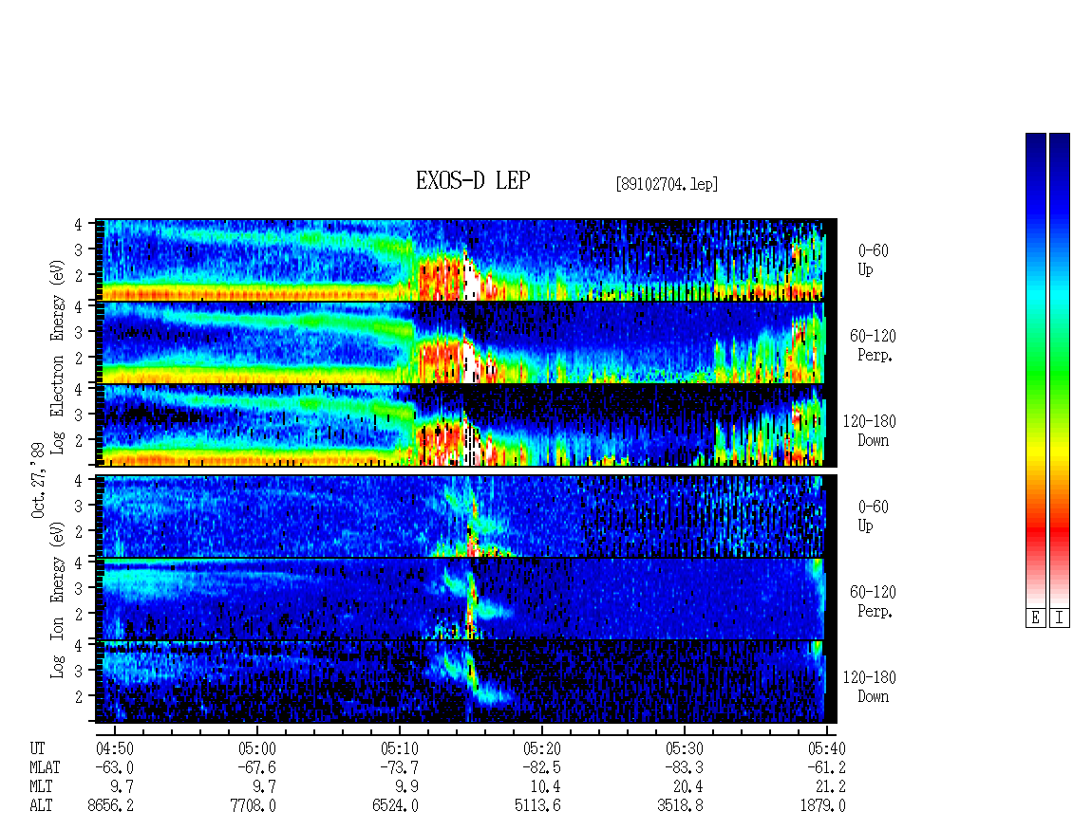Click the ALT value 3518.8
1073x830 pixels.
tap(680, 806)
